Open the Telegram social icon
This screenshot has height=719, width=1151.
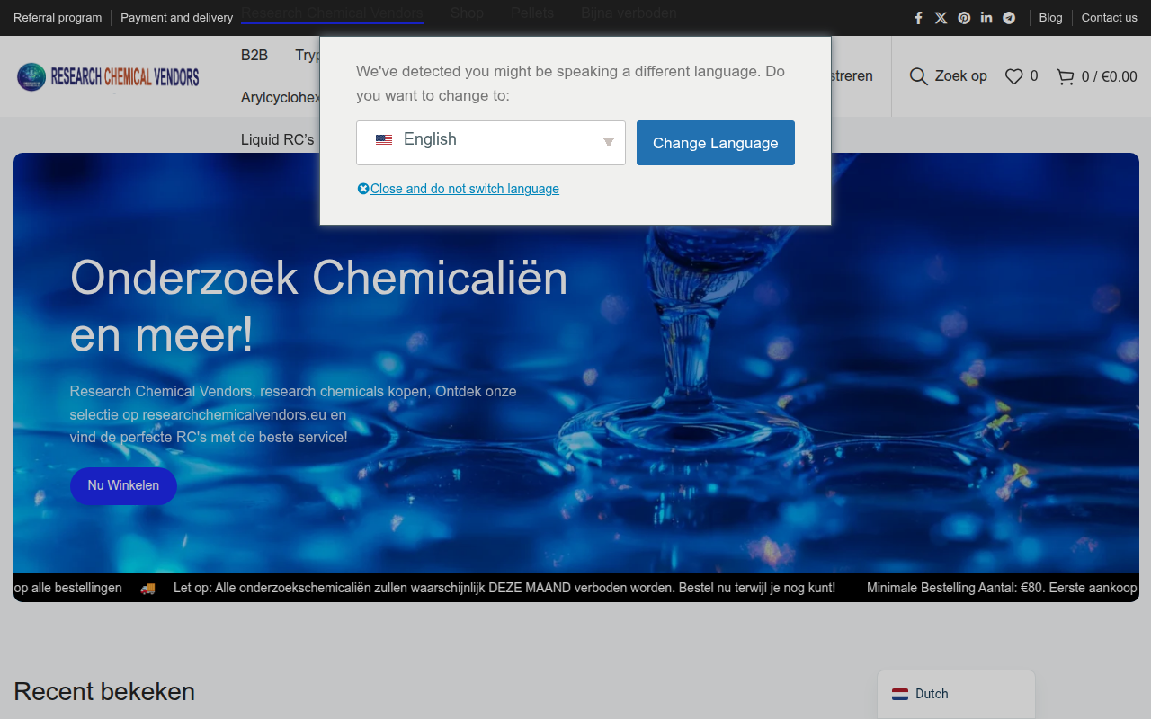coord(1009,18)
